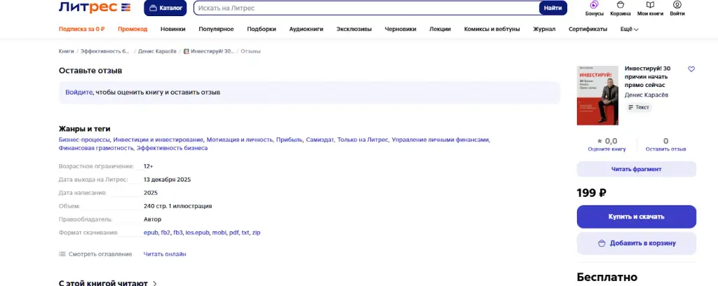718x286 pixels.
Task: Select mobi download format
Action: pos(219,233)
